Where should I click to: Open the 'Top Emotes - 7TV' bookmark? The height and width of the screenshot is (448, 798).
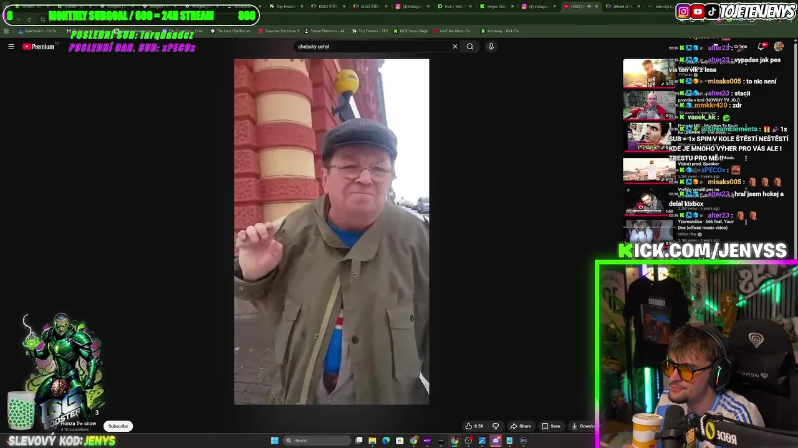click(370, 31)
